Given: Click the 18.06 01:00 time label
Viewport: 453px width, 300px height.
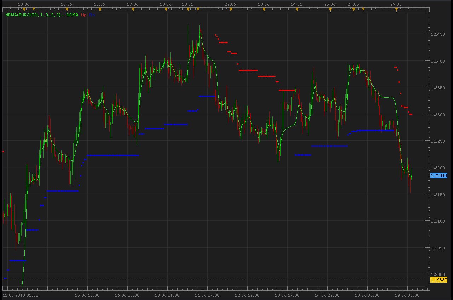Looking at the screenshot, I should click(x=167, y=295).
